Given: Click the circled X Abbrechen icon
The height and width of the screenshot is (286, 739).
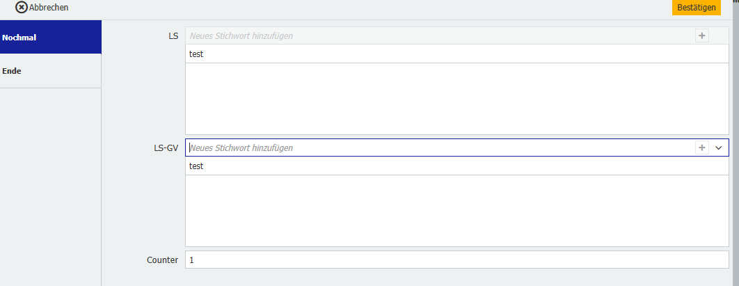Looking at the screenshot, I should click(x=22, y=8).
